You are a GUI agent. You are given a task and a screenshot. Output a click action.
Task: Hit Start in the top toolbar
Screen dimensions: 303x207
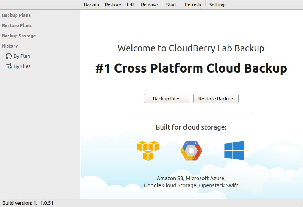[171, 5]
